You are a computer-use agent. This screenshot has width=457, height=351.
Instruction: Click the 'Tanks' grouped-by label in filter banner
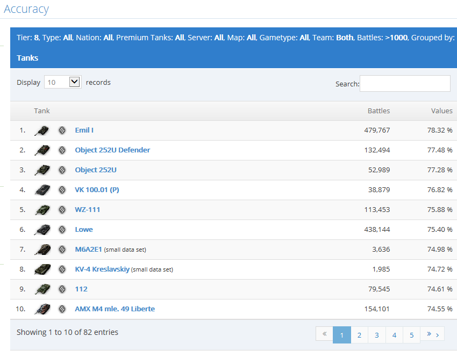tap(27, 58)
